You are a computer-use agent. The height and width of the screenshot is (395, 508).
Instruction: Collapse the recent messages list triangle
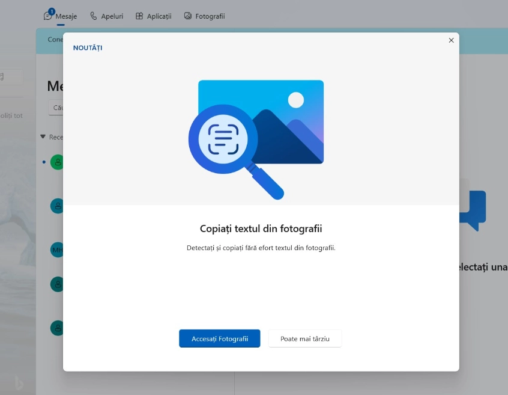coord(43,137)
